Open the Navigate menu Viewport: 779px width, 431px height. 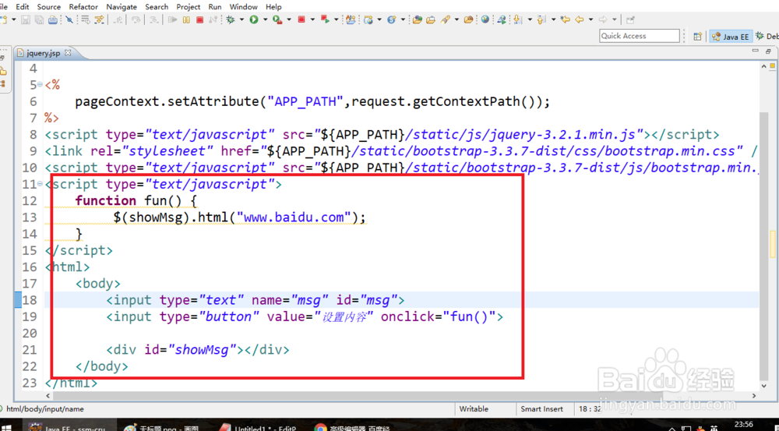pos(122,6)
